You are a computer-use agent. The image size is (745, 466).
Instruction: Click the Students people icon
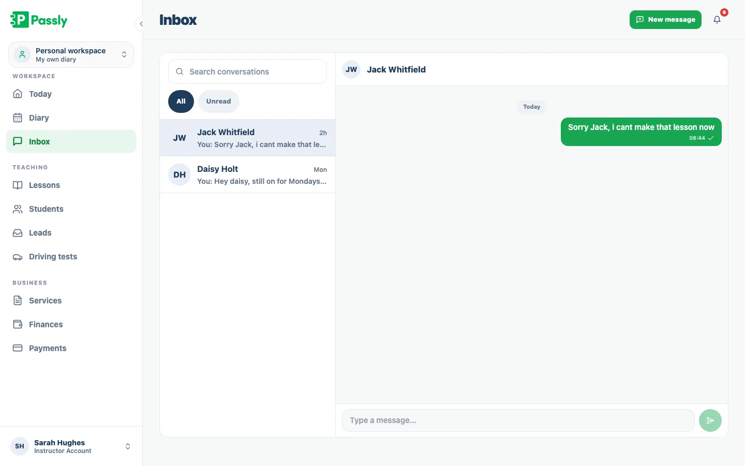coord(18,209)
